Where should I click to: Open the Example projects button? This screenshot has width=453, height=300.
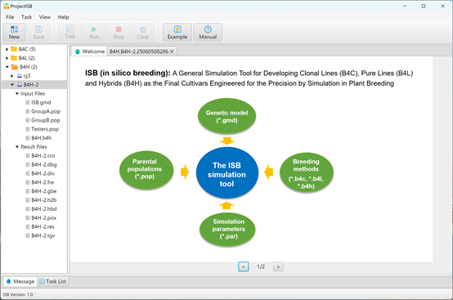[177, 33]
